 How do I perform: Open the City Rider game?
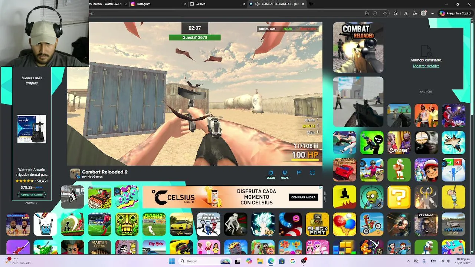[x=154, y=247]
